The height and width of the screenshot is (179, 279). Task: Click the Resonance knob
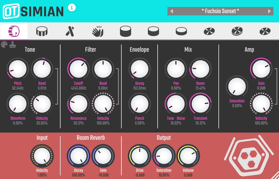pyautogui.click(x=78, y=104)
